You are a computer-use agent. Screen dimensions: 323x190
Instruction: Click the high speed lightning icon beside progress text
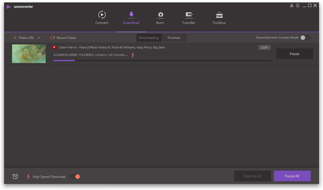click(133, 55)
